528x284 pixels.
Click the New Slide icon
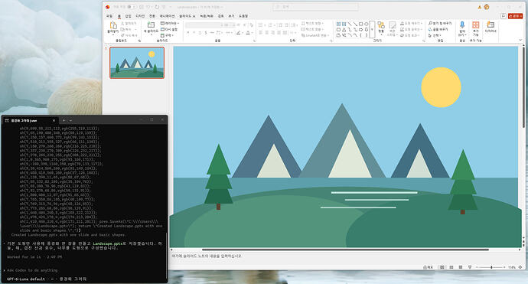coord(151,24)
